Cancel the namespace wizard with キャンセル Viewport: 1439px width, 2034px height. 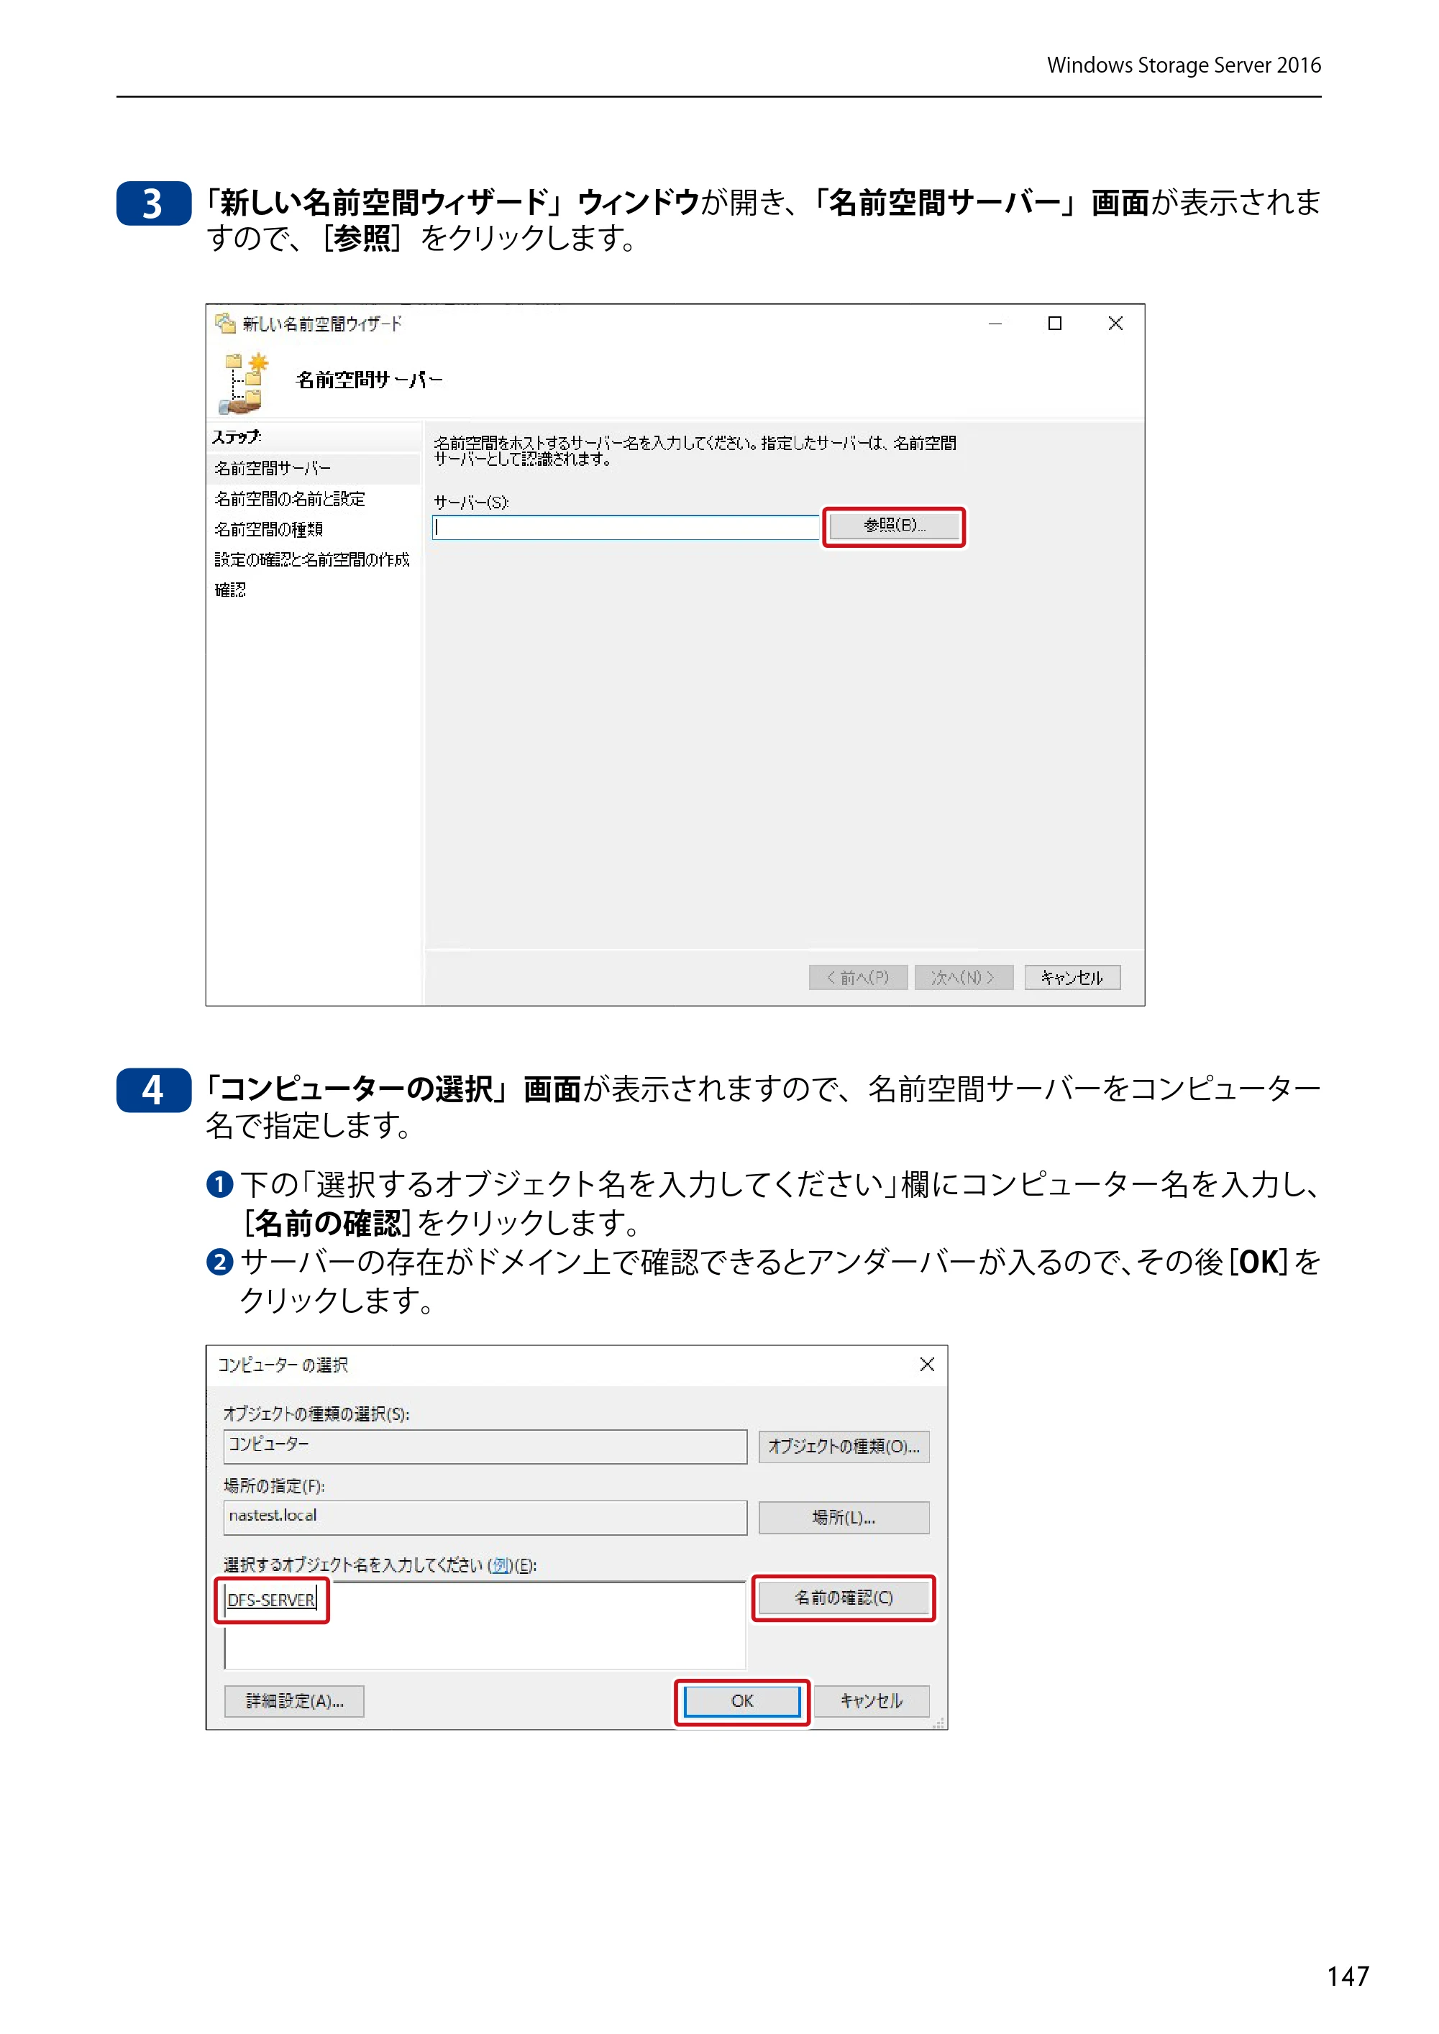(x=1072, y=977)
